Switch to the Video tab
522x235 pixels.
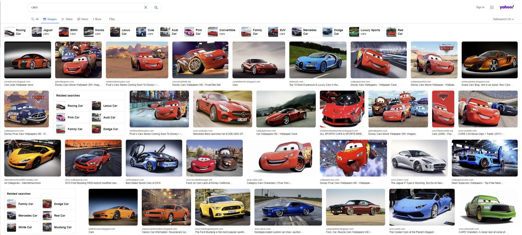pyautogui.click(x=67, y=19)
